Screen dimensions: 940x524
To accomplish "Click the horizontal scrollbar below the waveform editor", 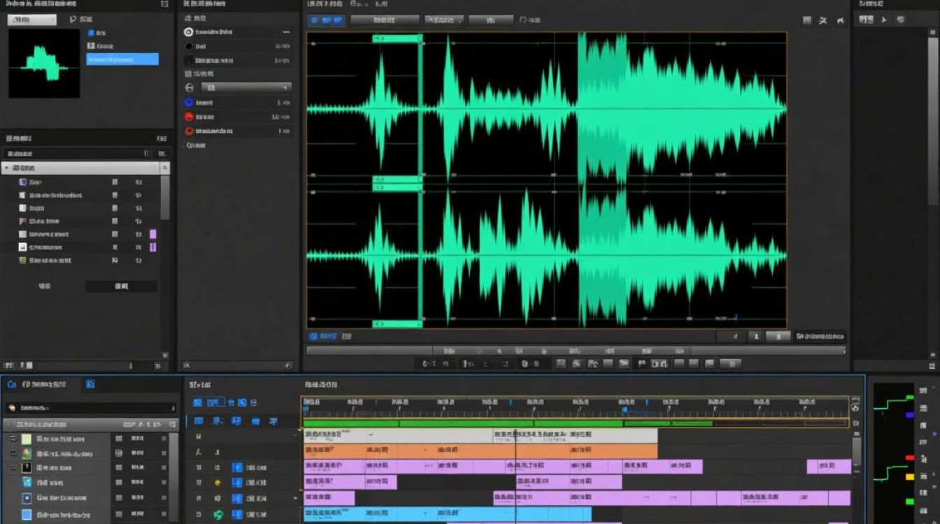I will coord(576,351).
